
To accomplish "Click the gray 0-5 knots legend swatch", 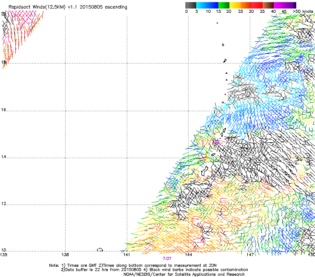I will [191, 5].
